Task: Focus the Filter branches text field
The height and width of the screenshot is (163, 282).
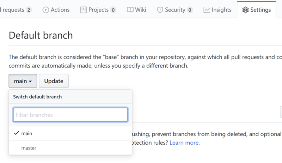Action: click(70, 115)
